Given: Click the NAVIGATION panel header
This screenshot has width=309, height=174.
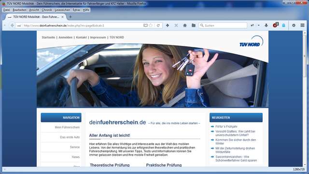Looking at the screenshot, I should pyautogui.click(x=61, y=117).
